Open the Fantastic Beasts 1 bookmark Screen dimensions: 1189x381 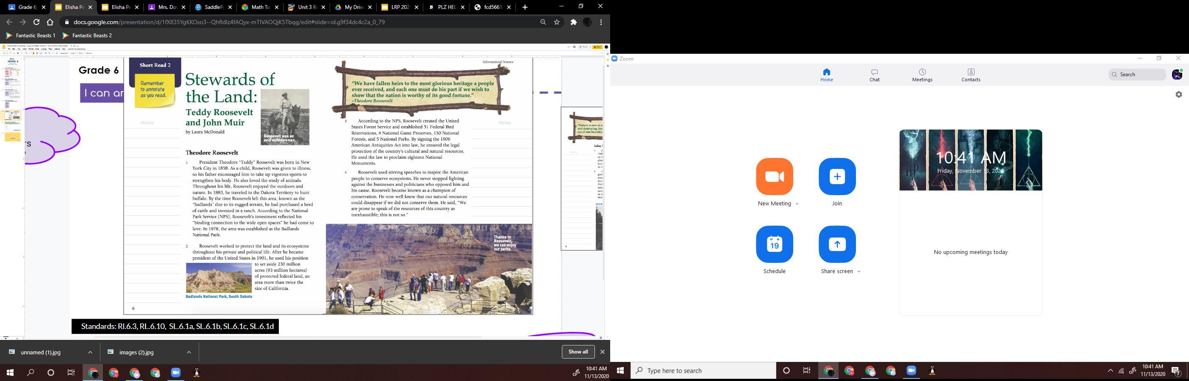coord(31,36)
